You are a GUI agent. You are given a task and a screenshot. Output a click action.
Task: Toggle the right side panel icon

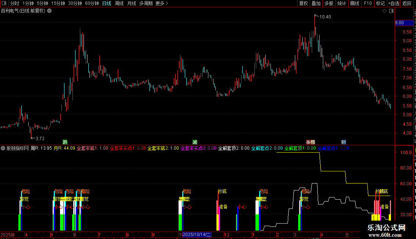[391, 11]
